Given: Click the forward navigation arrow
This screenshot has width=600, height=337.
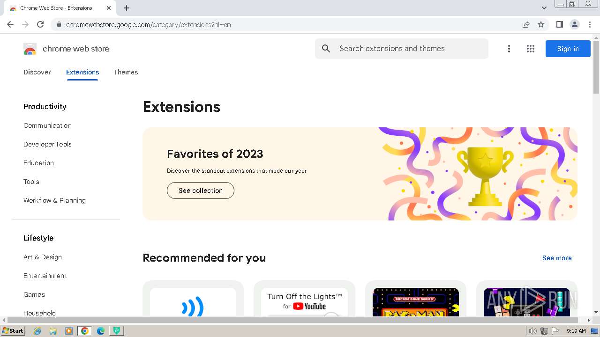Looking at the screenshot, I should click(x=25, y=24).
